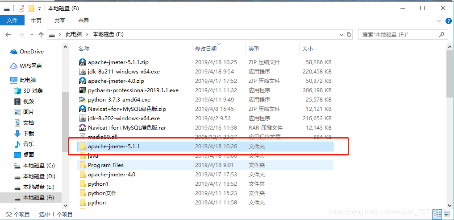Click ZIP icon of apache-jmeter-5.1.1.zip
Screen dimensions: 454x220
pyautogui.click(x=83, y=62)
